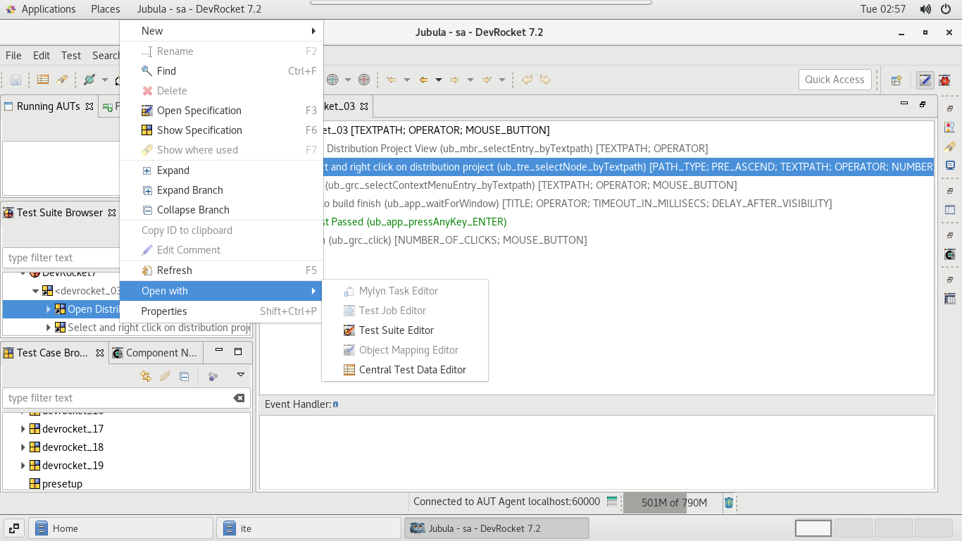Switch to Specification perspective icon
Image resolution: width=962 pixels, height=541 pixels.
coord(925,80)
